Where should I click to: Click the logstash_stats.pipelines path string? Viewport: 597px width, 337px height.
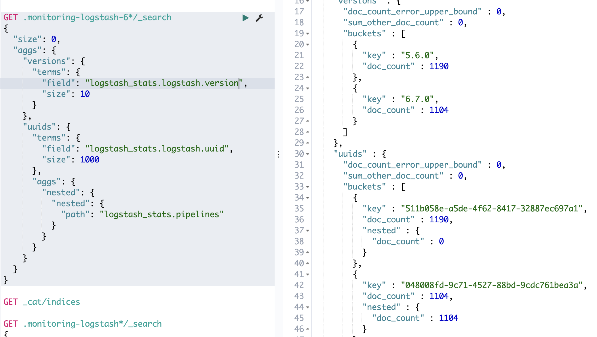[161, 215]
